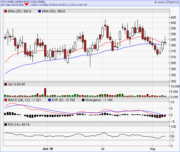
Task: Click the EXP (9): -0.158 label
Action: click(63, 100)
